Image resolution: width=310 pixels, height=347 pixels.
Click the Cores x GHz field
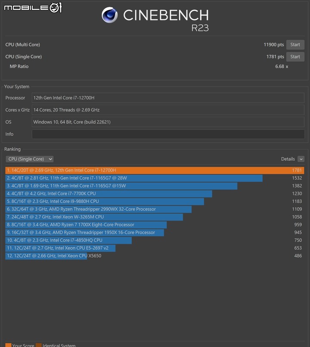point(168,110)
